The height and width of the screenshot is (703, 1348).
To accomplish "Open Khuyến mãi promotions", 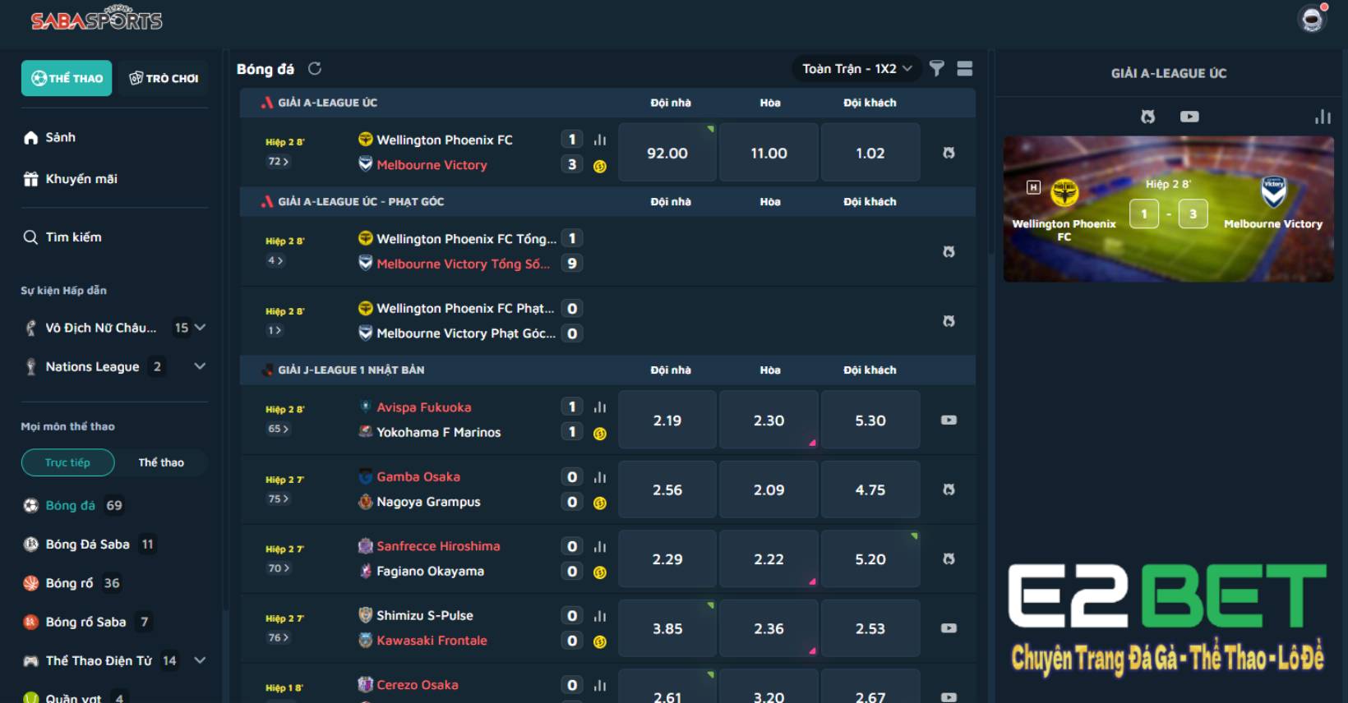I will pos(71,179).
